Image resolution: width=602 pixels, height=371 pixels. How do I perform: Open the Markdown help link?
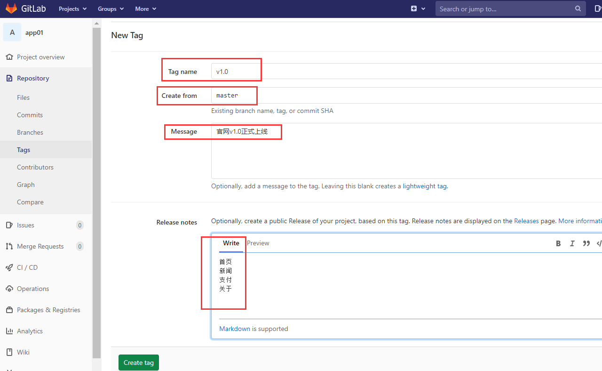coord(235,329)
